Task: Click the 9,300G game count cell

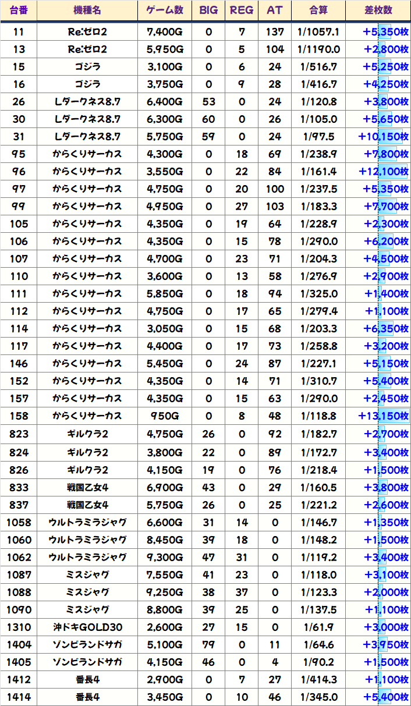Action: 165,557
